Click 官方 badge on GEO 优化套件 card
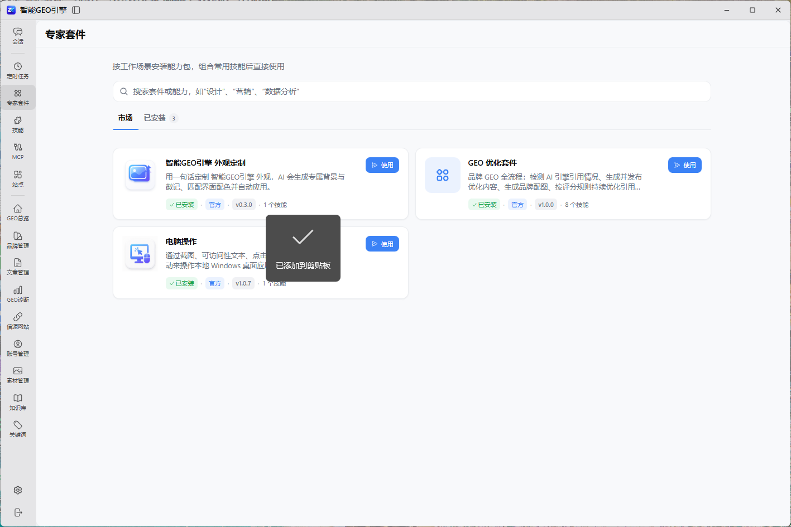The width and height of the screenshot is (791, 527). point(517,205)
